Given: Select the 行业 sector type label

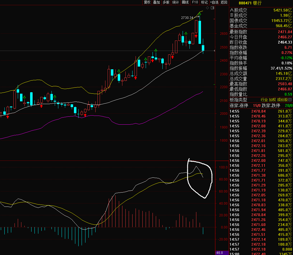Looking at the screenshot, I should click(264, 100).
